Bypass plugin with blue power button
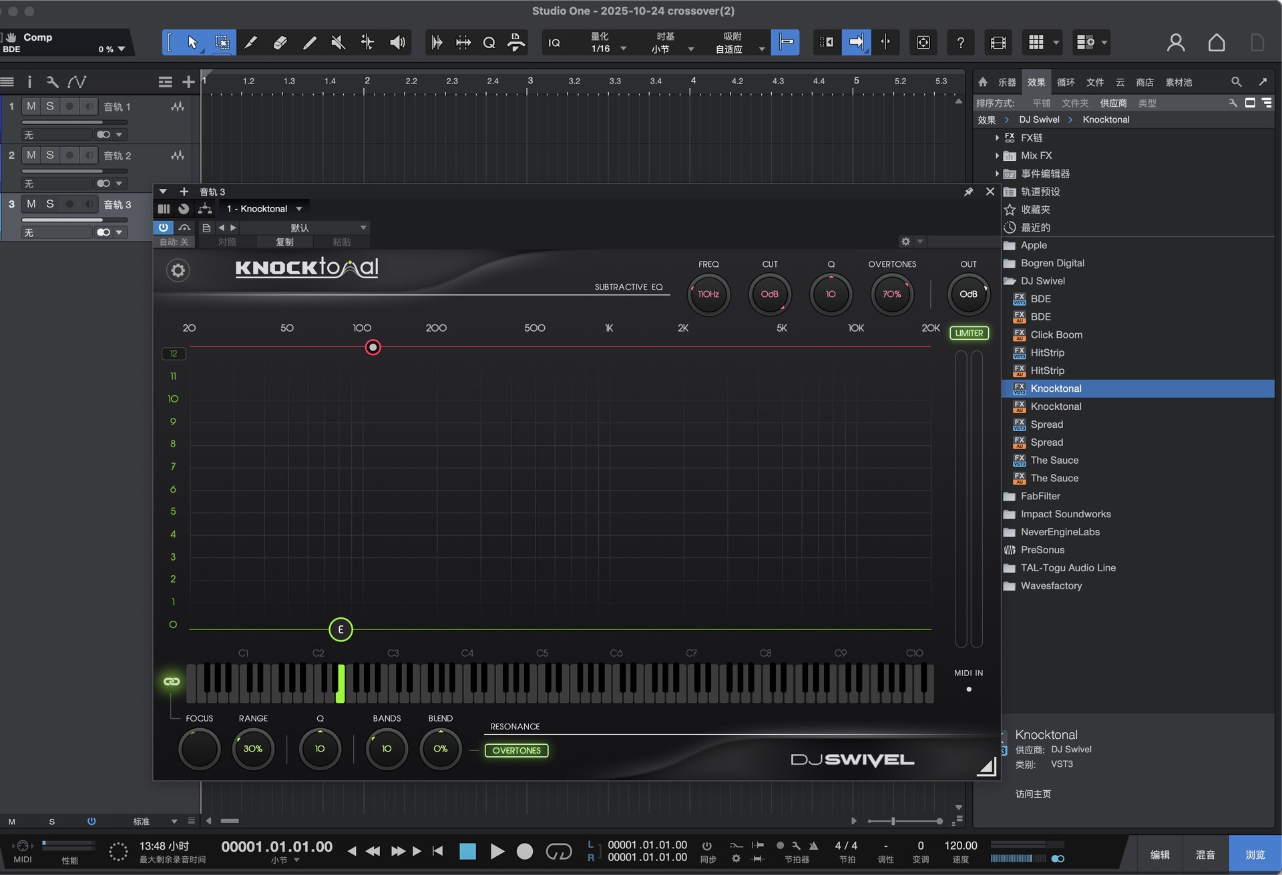Viewport: 1282px width, 875px height. 163,228
